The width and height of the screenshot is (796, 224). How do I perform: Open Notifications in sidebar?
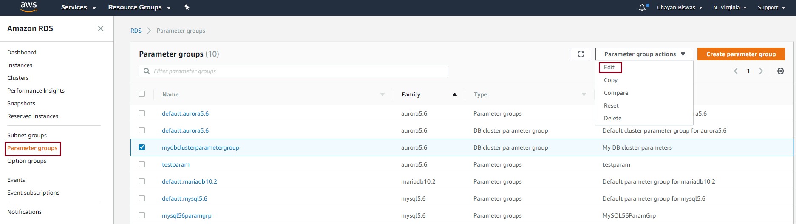pos(24,212)
